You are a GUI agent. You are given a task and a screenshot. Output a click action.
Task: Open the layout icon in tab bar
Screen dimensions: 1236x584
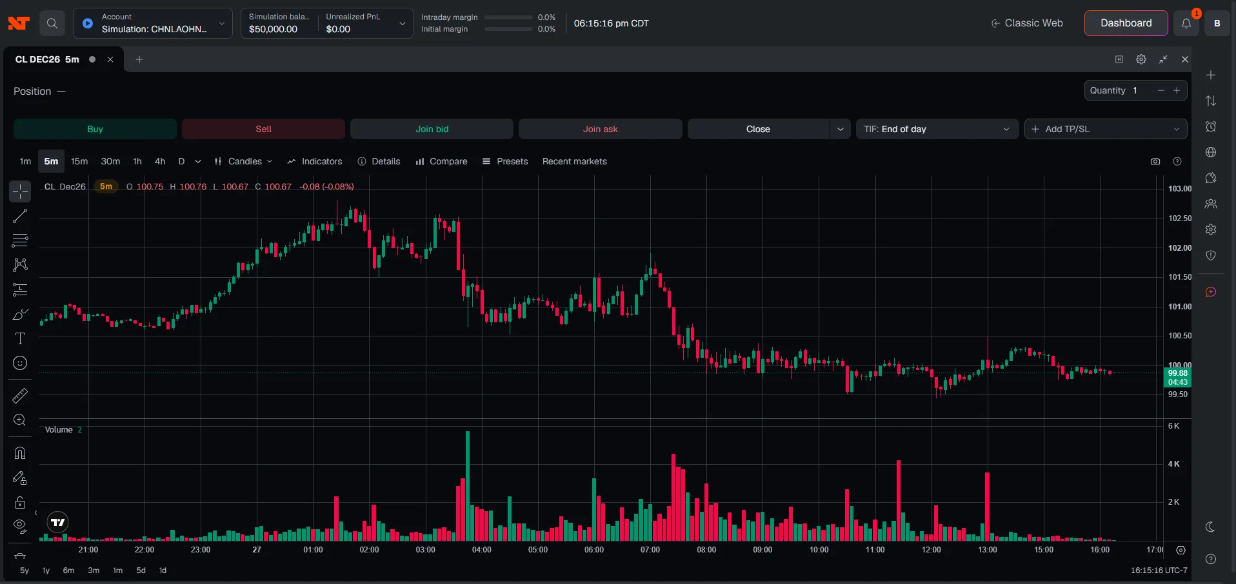tap(1119, 59)
